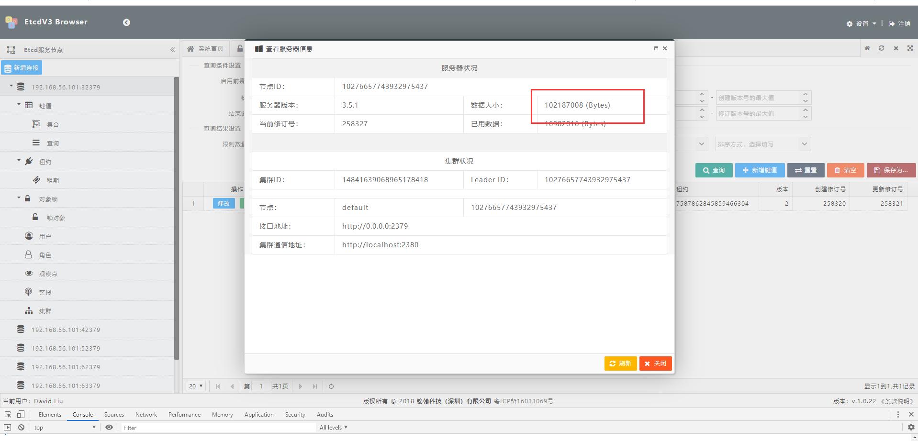Select server 192.168.56.101:42379
Screen dimensions: 918x441
tap(66, 330)
